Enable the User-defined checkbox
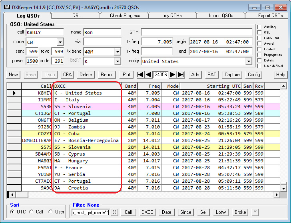This screenshot has width=291, height=223. point(259,66)
